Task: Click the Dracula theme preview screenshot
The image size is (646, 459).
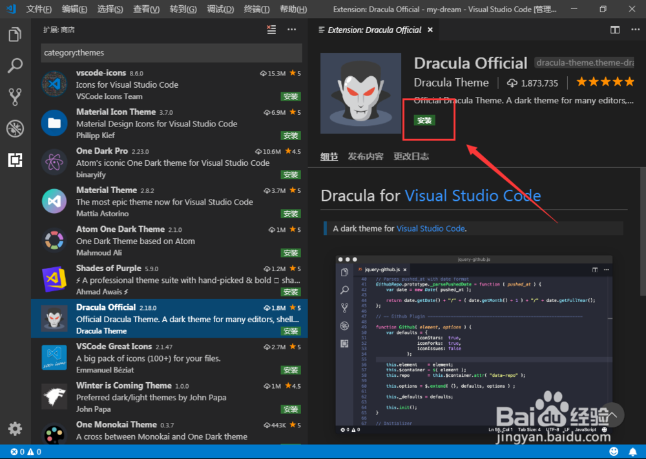Action: coord(474,346)
